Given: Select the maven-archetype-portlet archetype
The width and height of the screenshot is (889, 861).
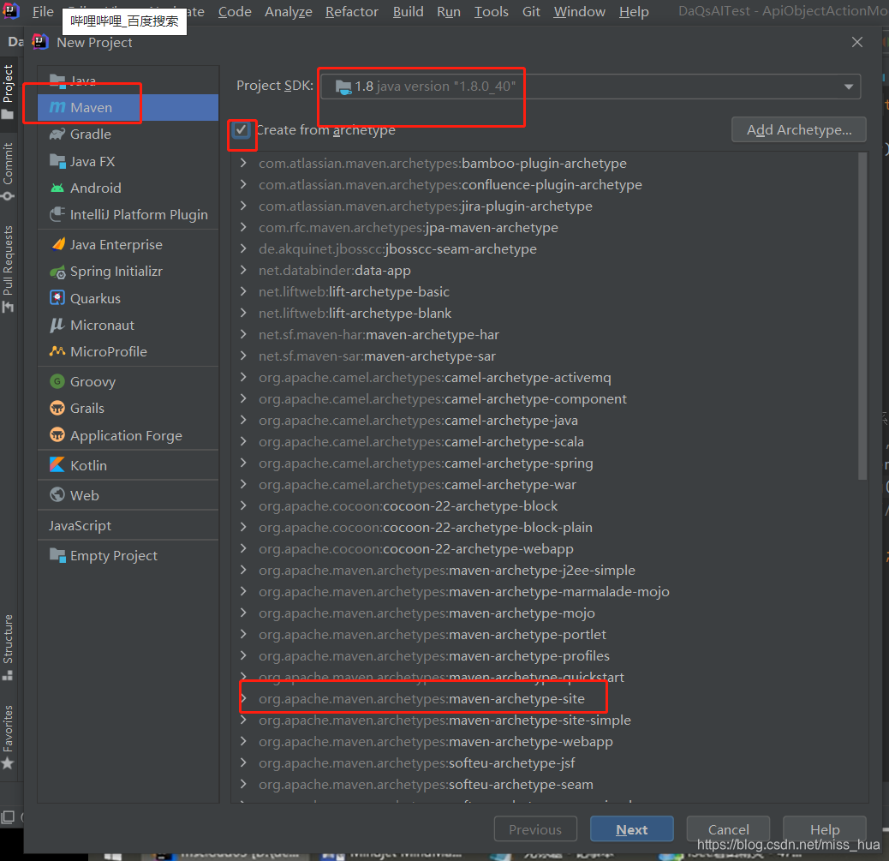Looking at the screenshot, I should (x=432, y=634).
